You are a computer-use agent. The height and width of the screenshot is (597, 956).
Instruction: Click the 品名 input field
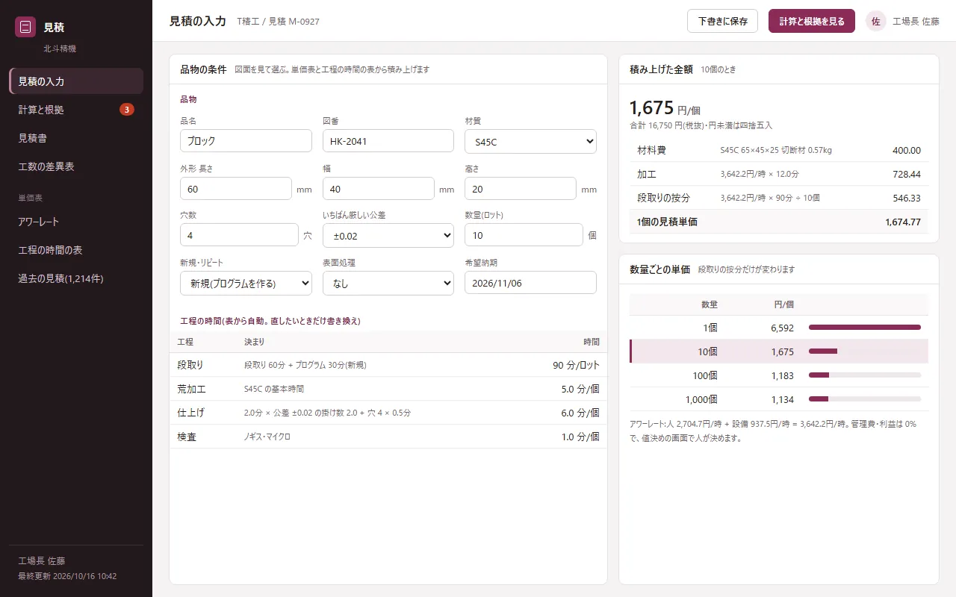click(x=246, y=141)
